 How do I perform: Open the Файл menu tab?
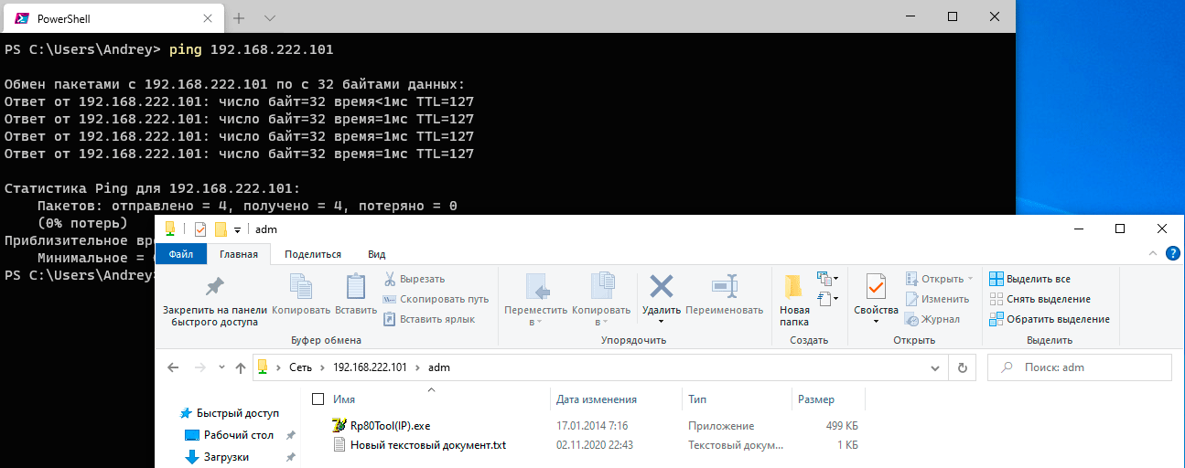point(181,254)
